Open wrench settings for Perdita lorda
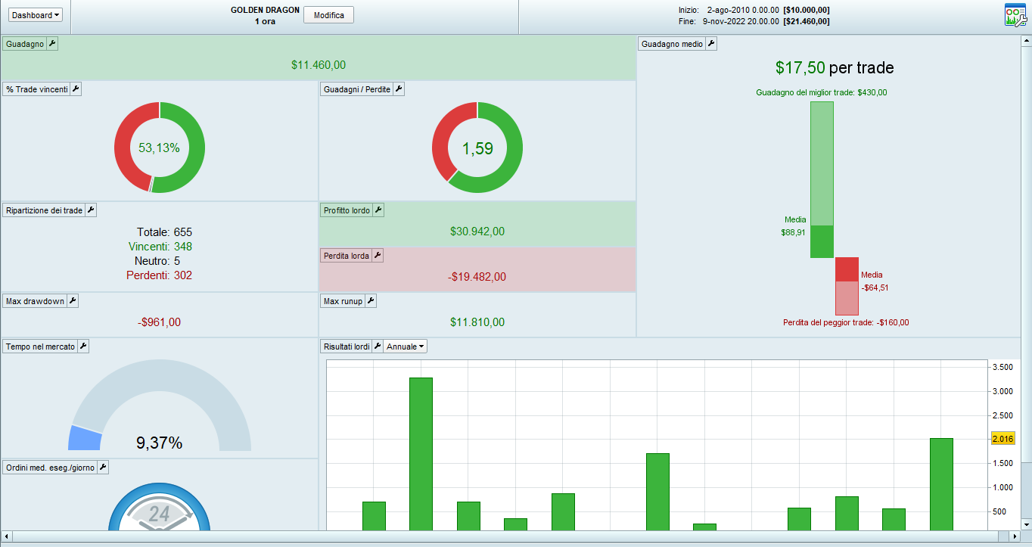 (x=378, y=256)
